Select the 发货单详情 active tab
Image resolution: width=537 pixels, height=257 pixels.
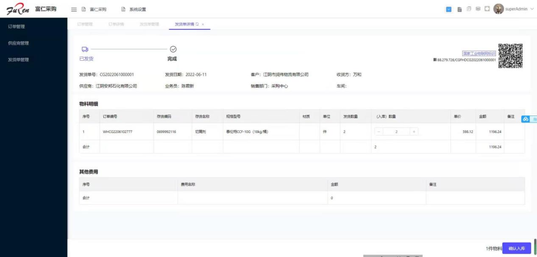pos(184,24)
